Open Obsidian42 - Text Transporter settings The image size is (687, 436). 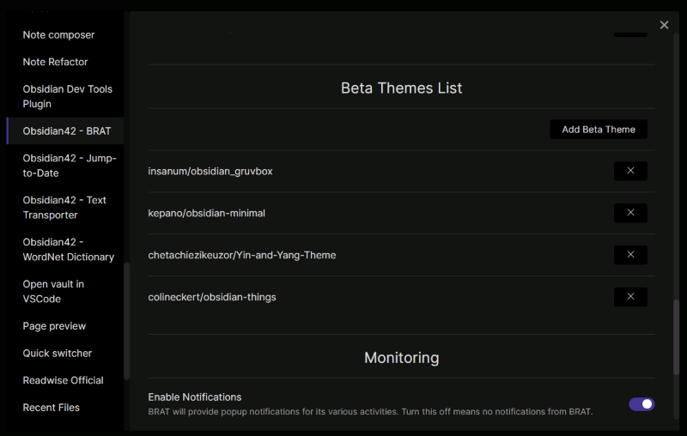coord(65,208)
